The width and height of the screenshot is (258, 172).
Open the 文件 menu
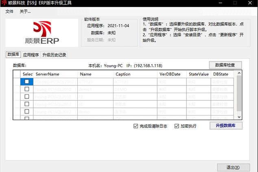[9, 11]
